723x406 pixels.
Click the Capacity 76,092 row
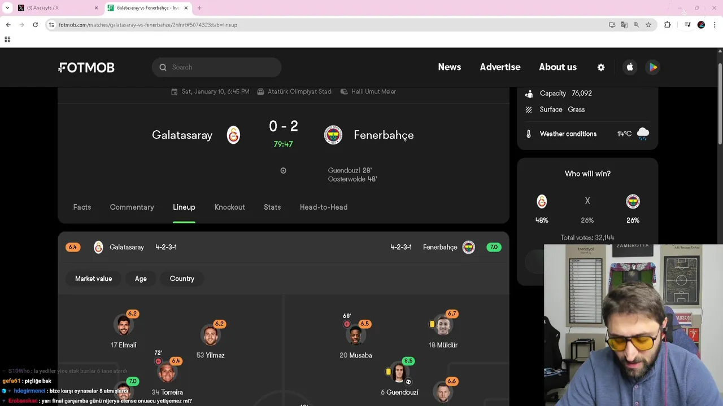[x=559, y=94]
